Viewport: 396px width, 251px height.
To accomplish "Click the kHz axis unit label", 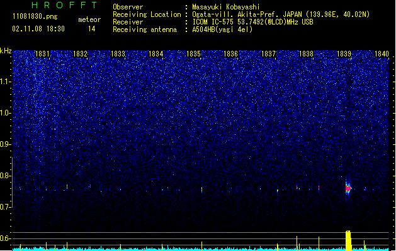I will pyautogui.click(x=6, y=51).
